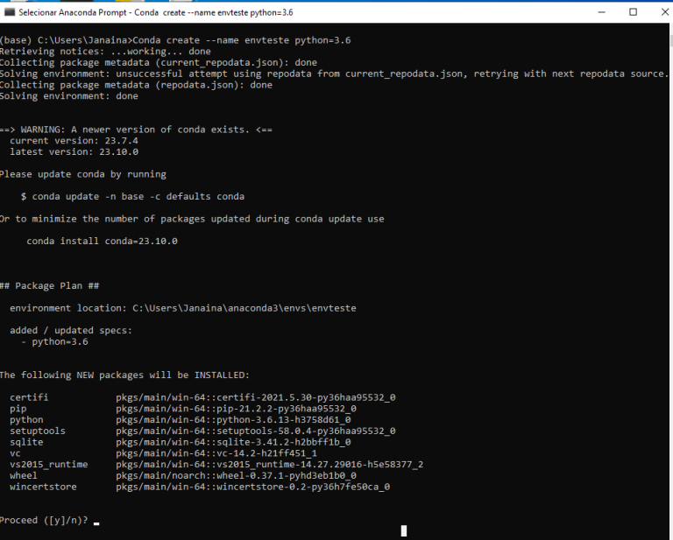The image size is (673, 540).
Task: Click the '## Package Plan ##' heading
Action: click(49, 285)
